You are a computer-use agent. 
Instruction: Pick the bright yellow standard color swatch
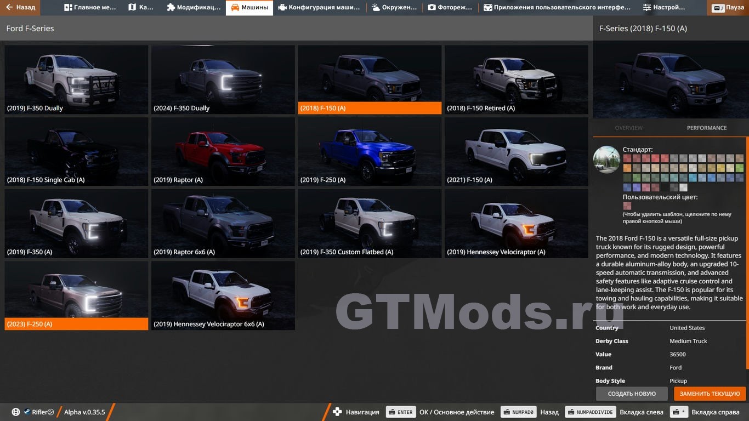click(x=721, y=168)
